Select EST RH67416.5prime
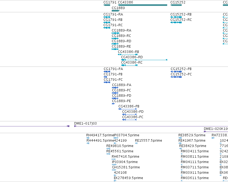228x182 pixels. click(x=125, y=157)
